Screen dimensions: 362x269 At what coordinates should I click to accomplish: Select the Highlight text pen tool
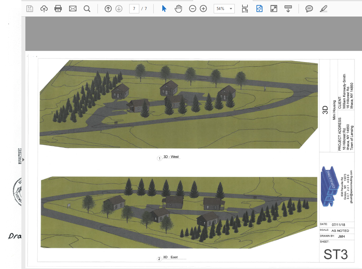tap(323, 9)
